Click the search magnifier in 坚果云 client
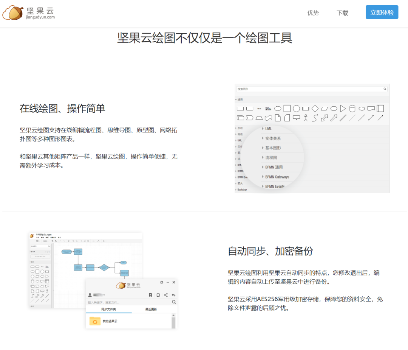 point(174,302)
